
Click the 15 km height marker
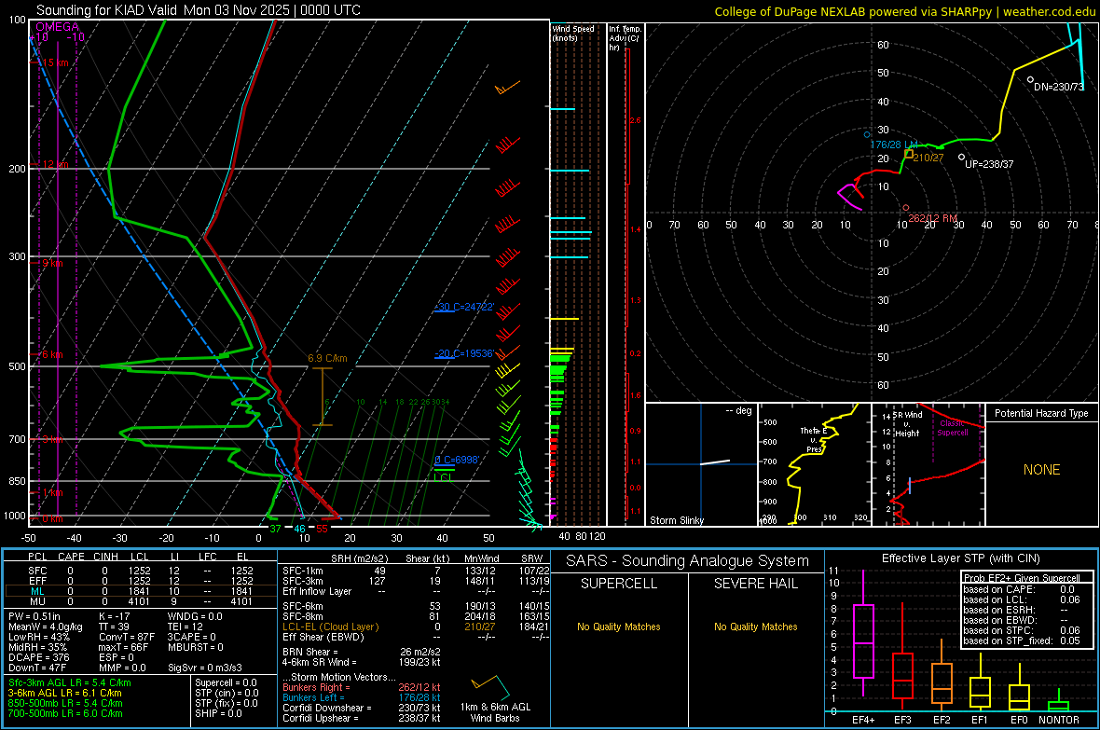point(54,62)
